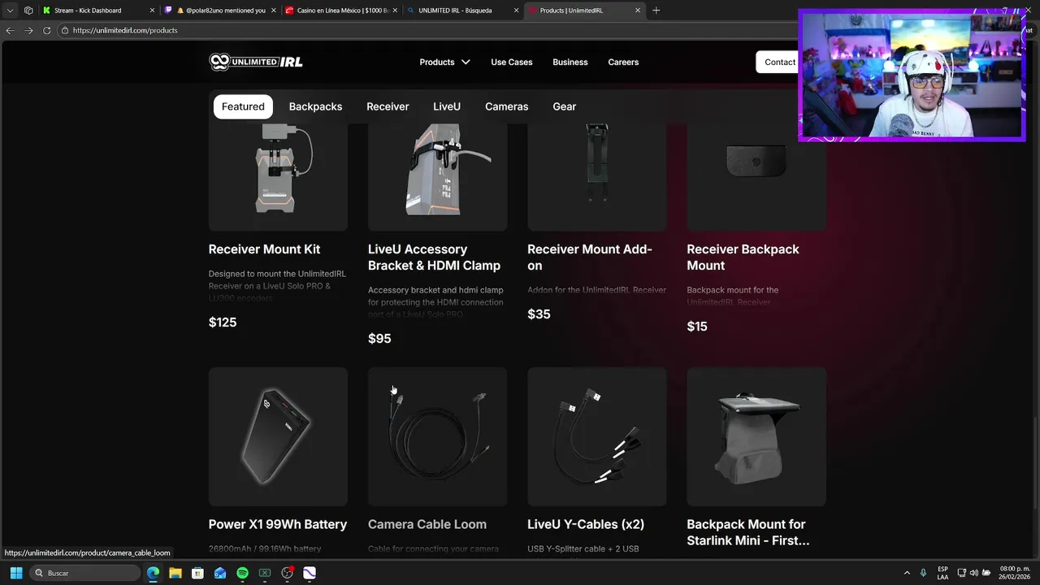This screenshot has height=585, width=1040.
Task: Click the taskbar Buscar search box
Action: click(86, 573)
